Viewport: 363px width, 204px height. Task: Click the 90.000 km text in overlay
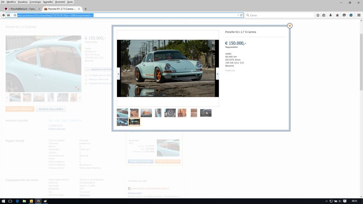(x=231, y=57)
